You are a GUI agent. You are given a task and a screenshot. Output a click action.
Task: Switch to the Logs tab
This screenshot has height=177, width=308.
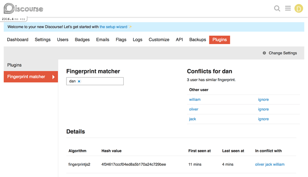click(137, 40)
